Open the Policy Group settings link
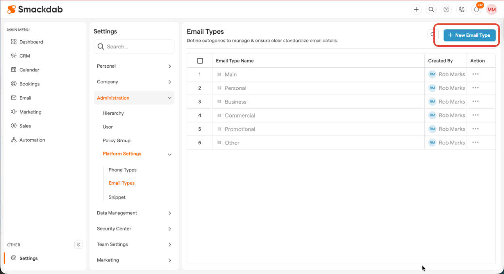504x274 pixels. (116, 141)
